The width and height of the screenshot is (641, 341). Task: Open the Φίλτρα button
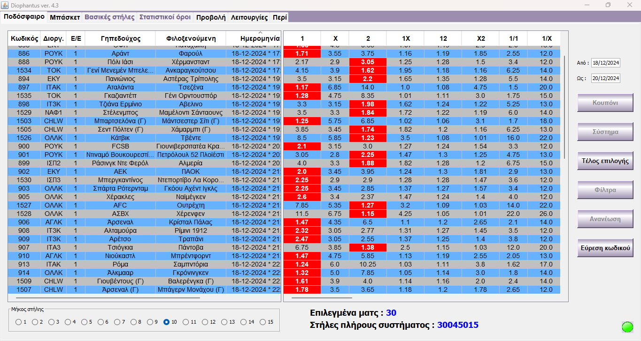pyautogui.click(x=605, y=190)
